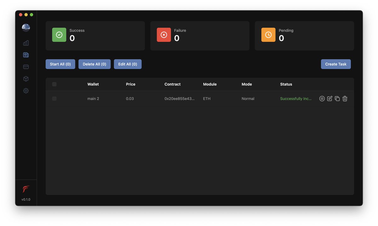
Task: Delete main 2 task via trash icon
Action: pos(345,98)
